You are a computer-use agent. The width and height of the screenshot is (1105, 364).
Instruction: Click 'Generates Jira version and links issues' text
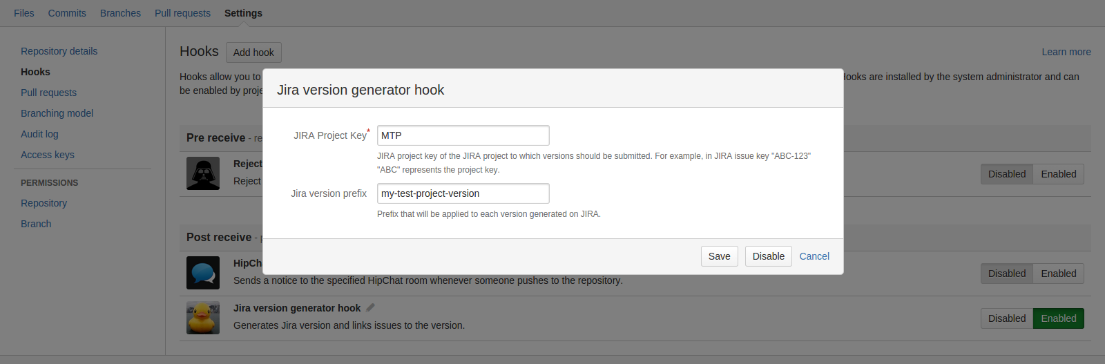[x=349, y=325]
